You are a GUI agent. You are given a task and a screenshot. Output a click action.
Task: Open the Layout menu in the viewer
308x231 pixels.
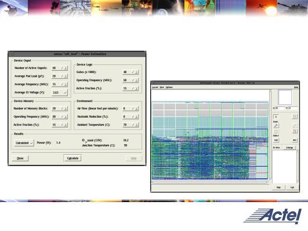154,88
